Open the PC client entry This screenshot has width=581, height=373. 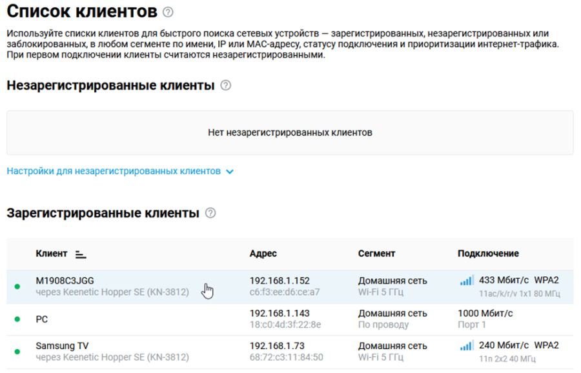(x=290, y=319)
